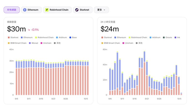Toggle Monad legend item in 總鎖倉量 chart

(x=34, y=43)
